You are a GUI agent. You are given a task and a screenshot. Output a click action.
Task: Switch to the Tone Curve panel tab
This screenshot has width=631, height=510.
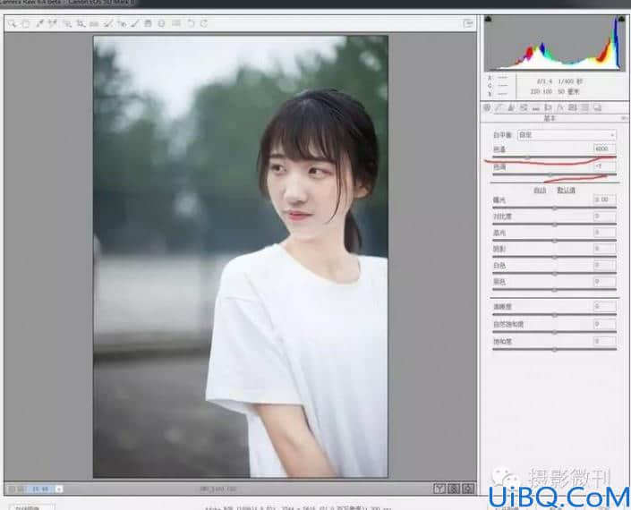[499, 107]
